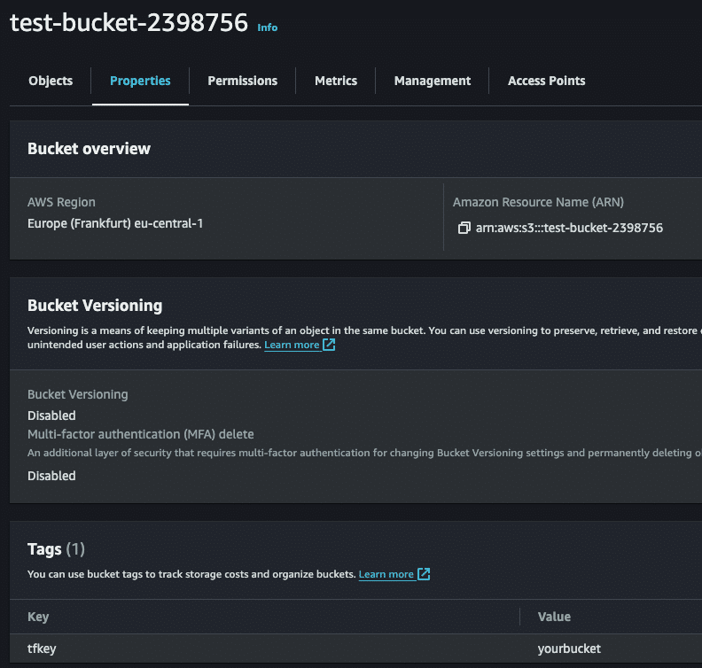Click external link icon in Tags section
The image size is (702, 668).
tap(424, 574)
